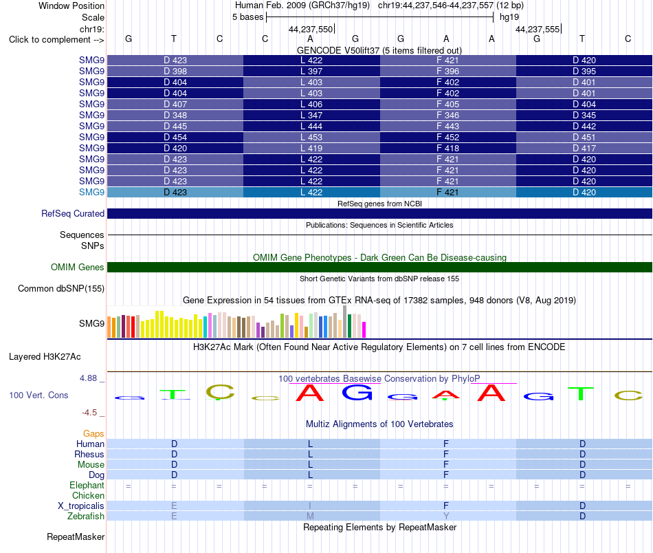Click the Scale label in the ruler

point(93,17)
